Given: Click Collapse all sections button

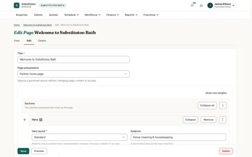Looking at the screenshot, I should pos(207,105).
